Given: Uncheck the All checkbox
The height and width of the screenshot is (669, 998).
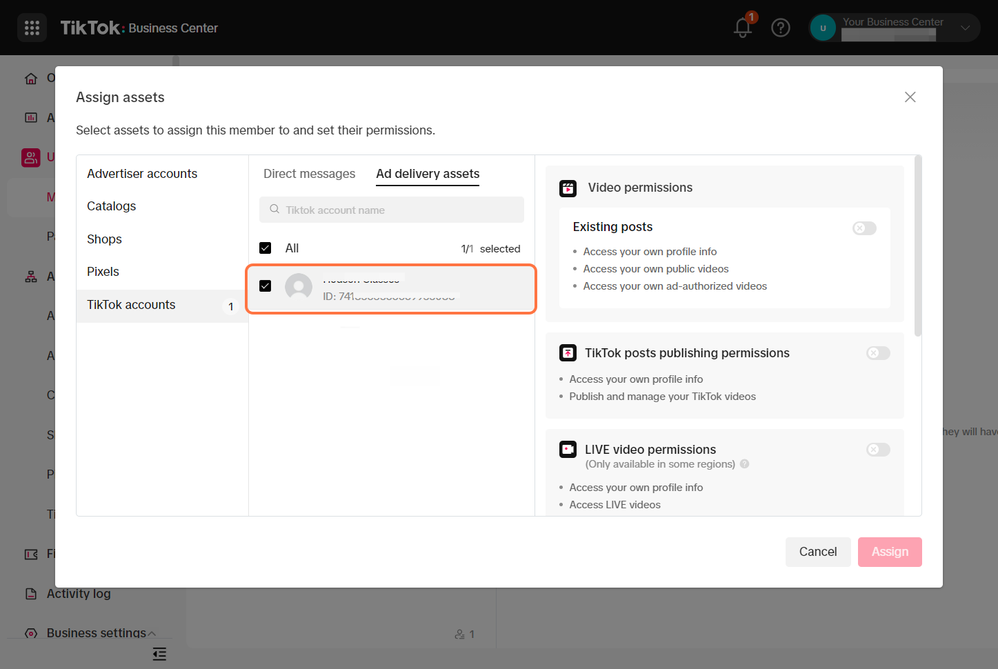Looking at the screenshot, I should pyautogui.click(x=266, y=248).
